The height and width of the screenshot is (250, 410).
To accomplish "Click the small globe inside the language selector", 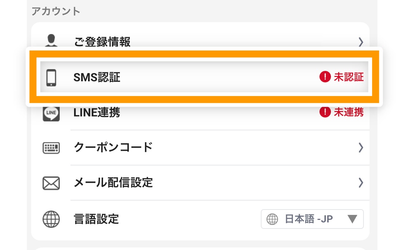I will coord(272,219).
